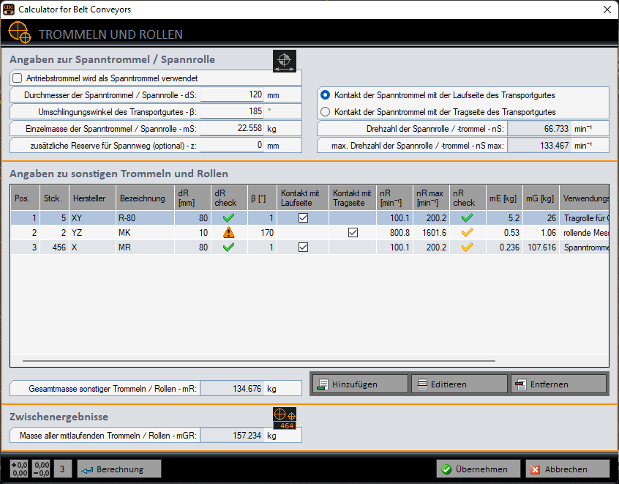
Task: Click the warning triangle in row 2 dR check
Action: click(x=228, y=232)
